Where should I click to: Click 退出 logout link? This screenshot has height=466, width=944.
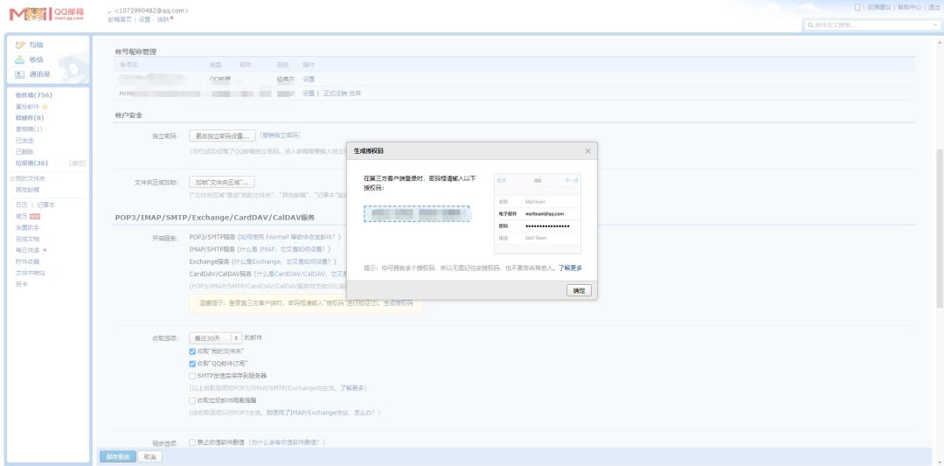tap(934, 7)
